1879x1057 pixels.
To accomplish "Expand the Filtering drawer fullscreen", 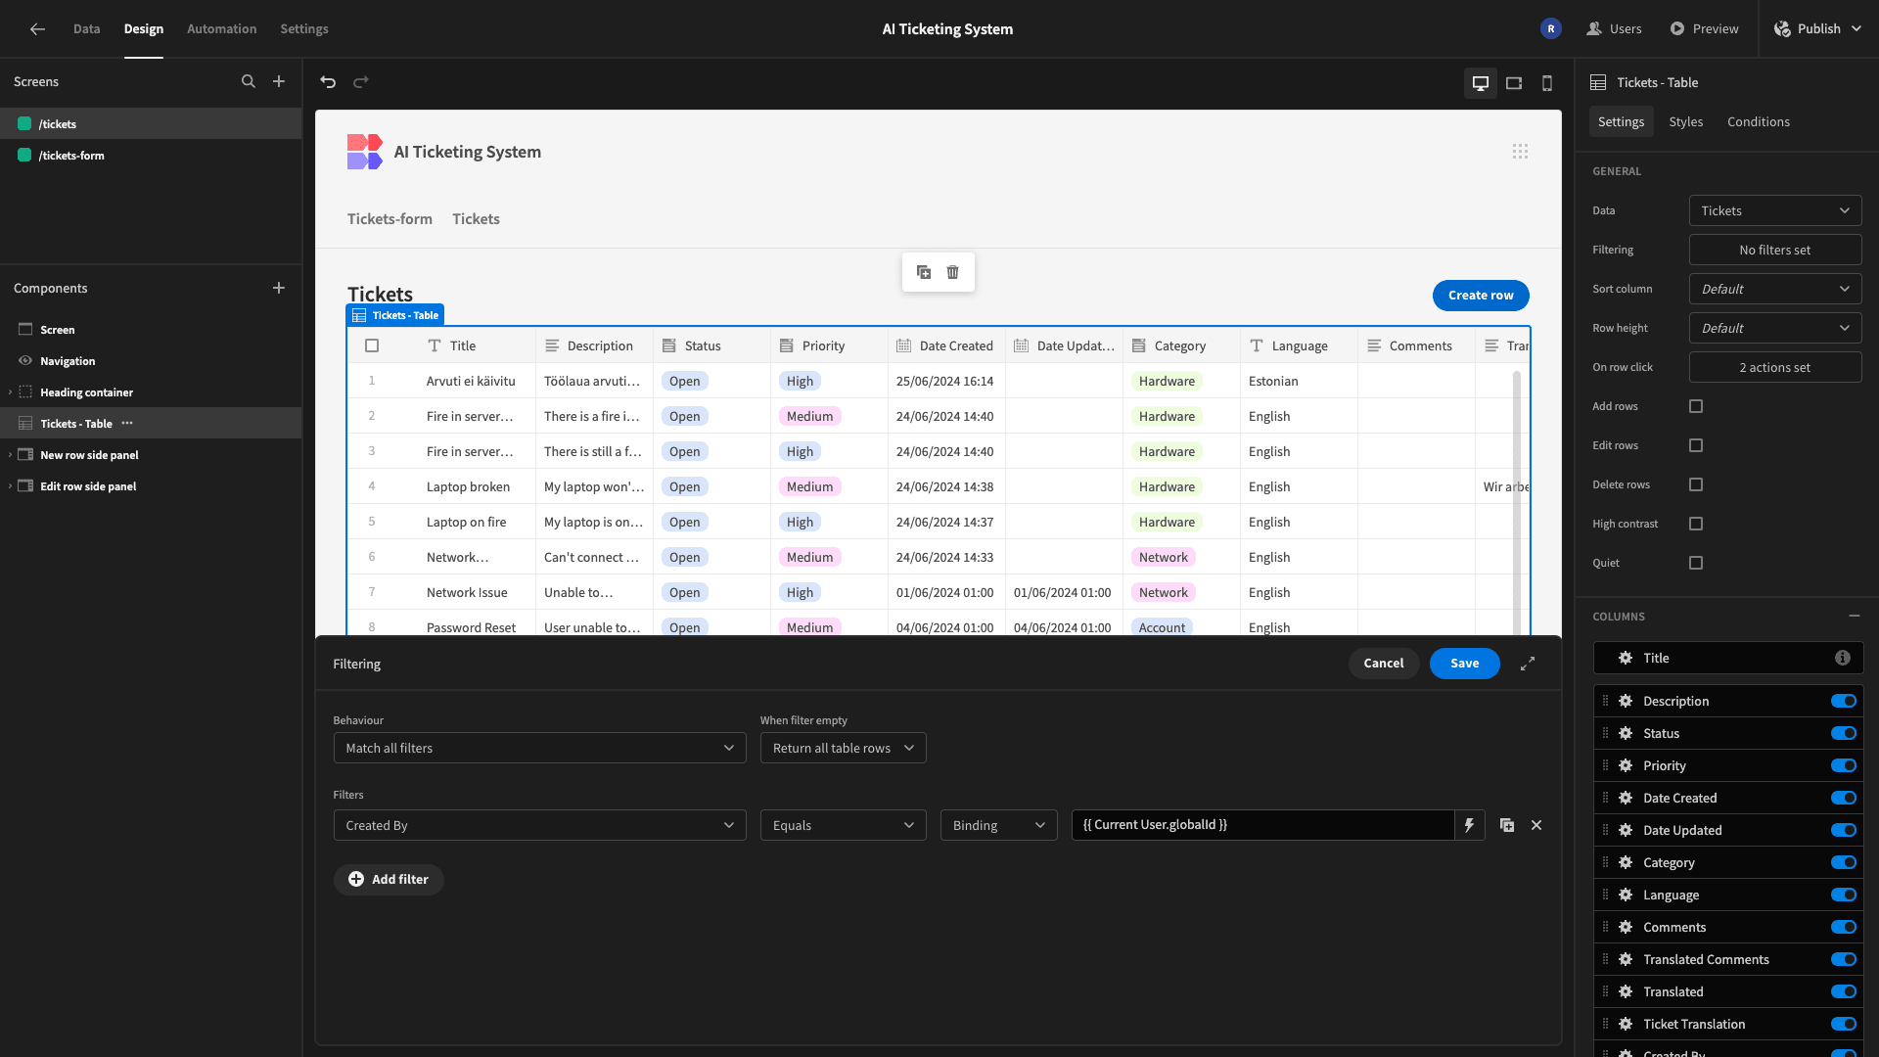I will click(x=1528, y=664).
